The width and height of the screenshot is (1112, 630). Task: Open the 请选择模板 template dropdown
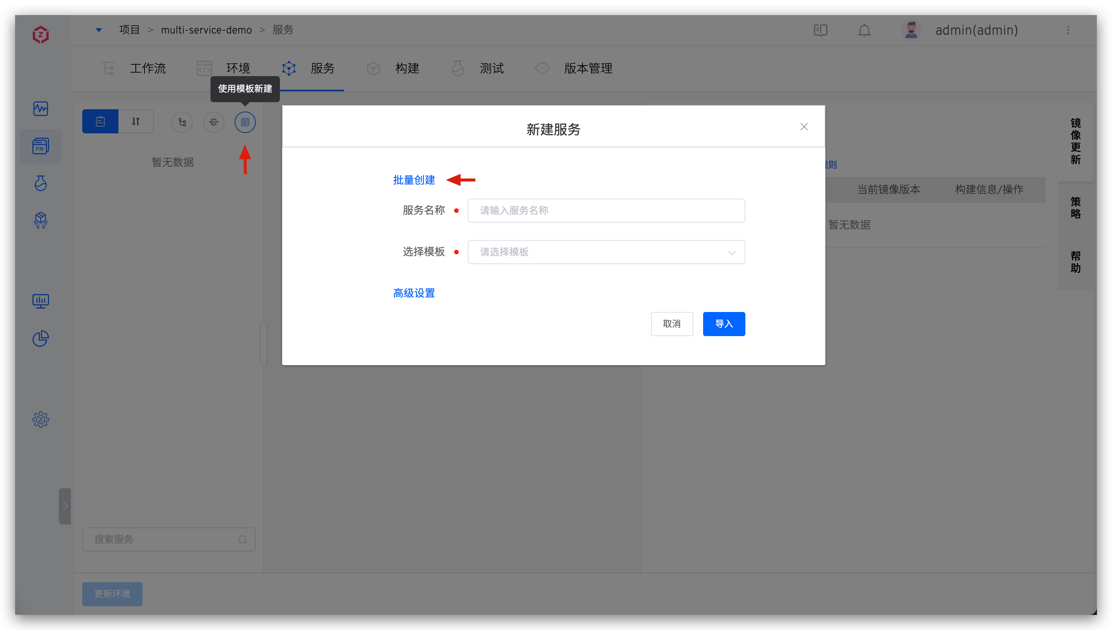[606, 252]
